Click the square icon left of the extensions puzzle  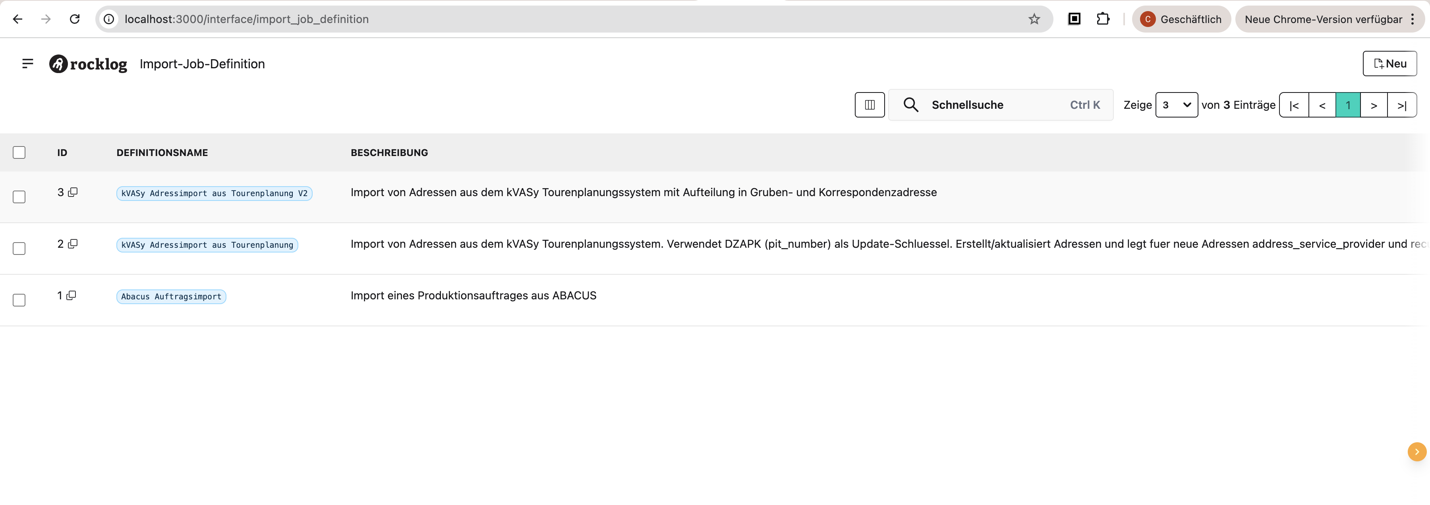1074,19
